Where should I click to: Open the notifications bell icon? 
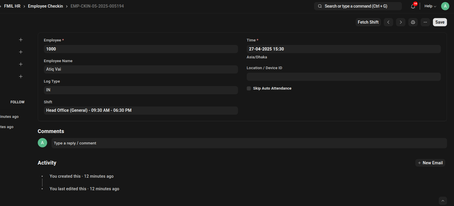click(413, 6)
